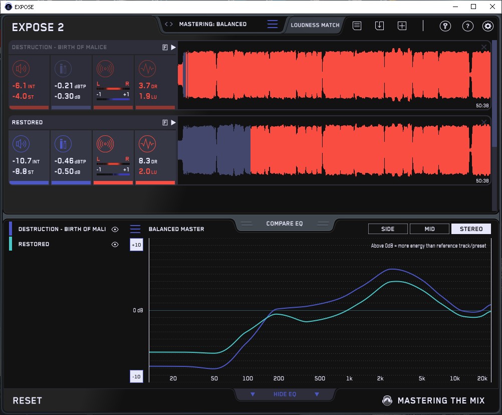Click the key license icon

(445, 26)
